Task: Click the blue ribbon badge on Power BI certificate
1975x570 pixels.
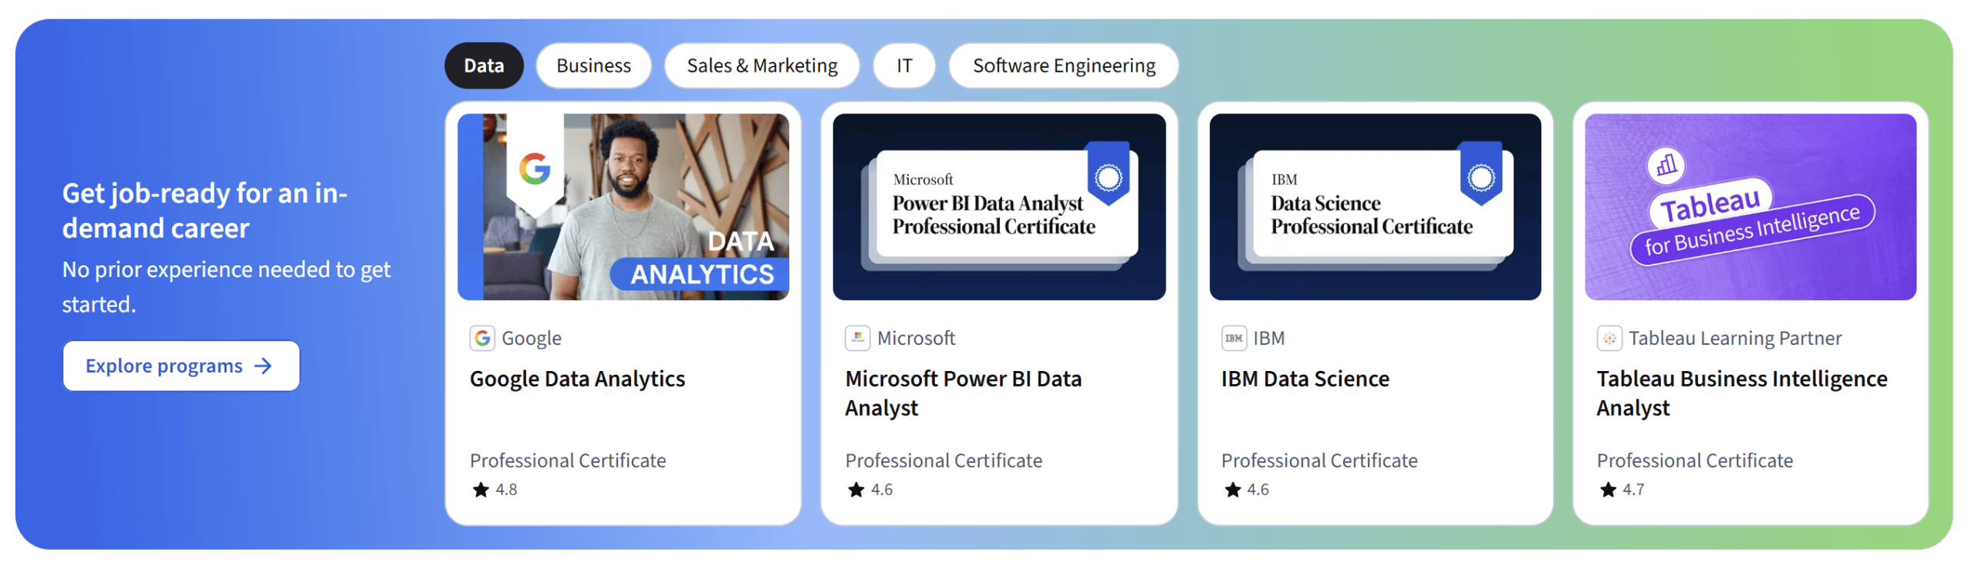Action: pos(1108,174)
